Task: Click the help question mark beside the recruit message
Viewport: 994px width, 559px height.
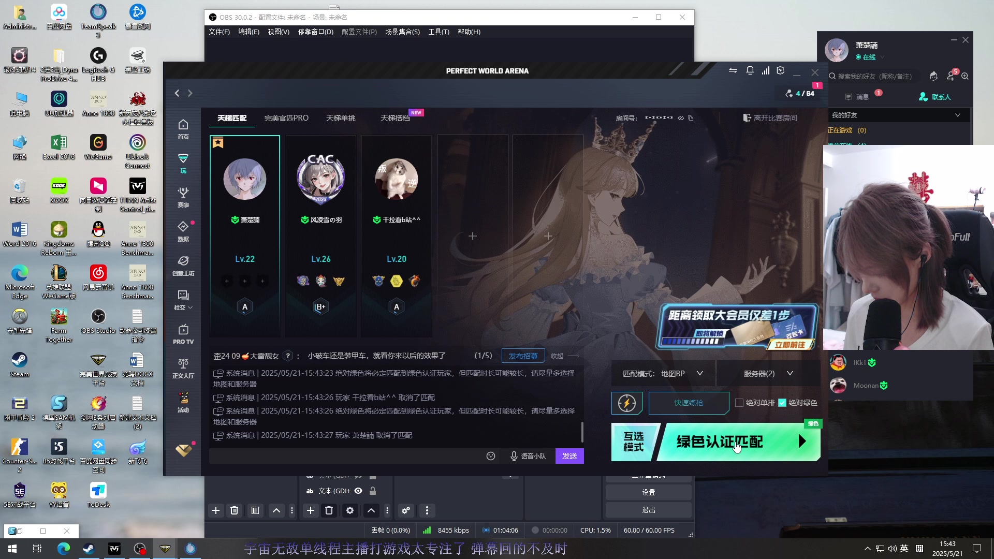Action: 288,356
